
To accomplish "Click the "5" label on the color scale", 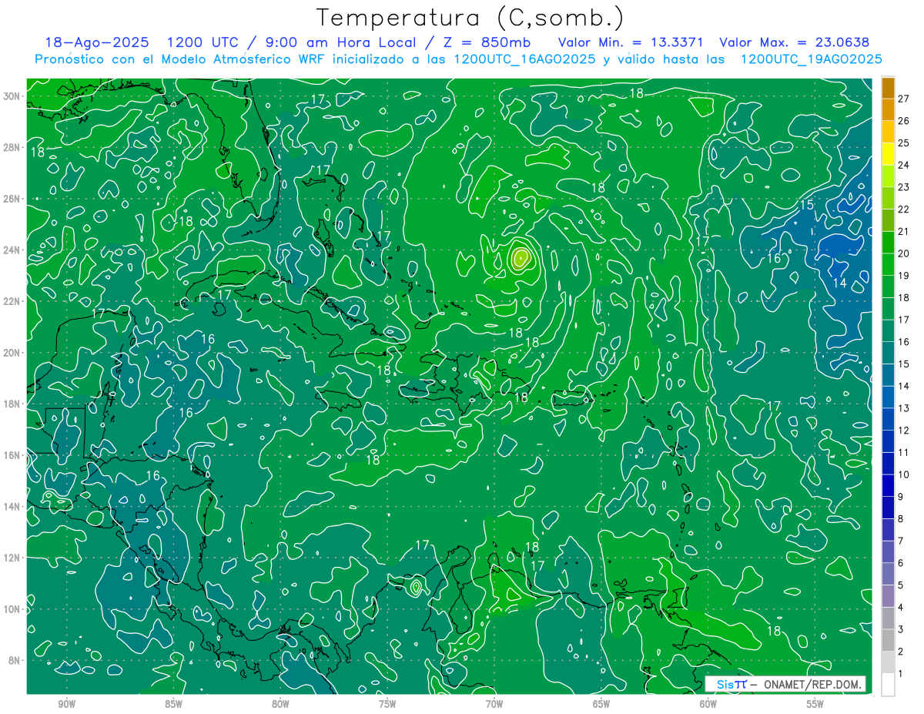I will pyautogui.click(x=901, y=585).
